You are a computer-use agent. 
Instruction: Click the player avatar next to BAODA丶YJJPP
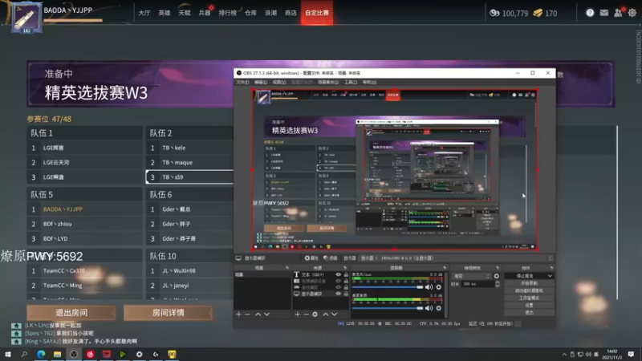[x=26, y=17]
